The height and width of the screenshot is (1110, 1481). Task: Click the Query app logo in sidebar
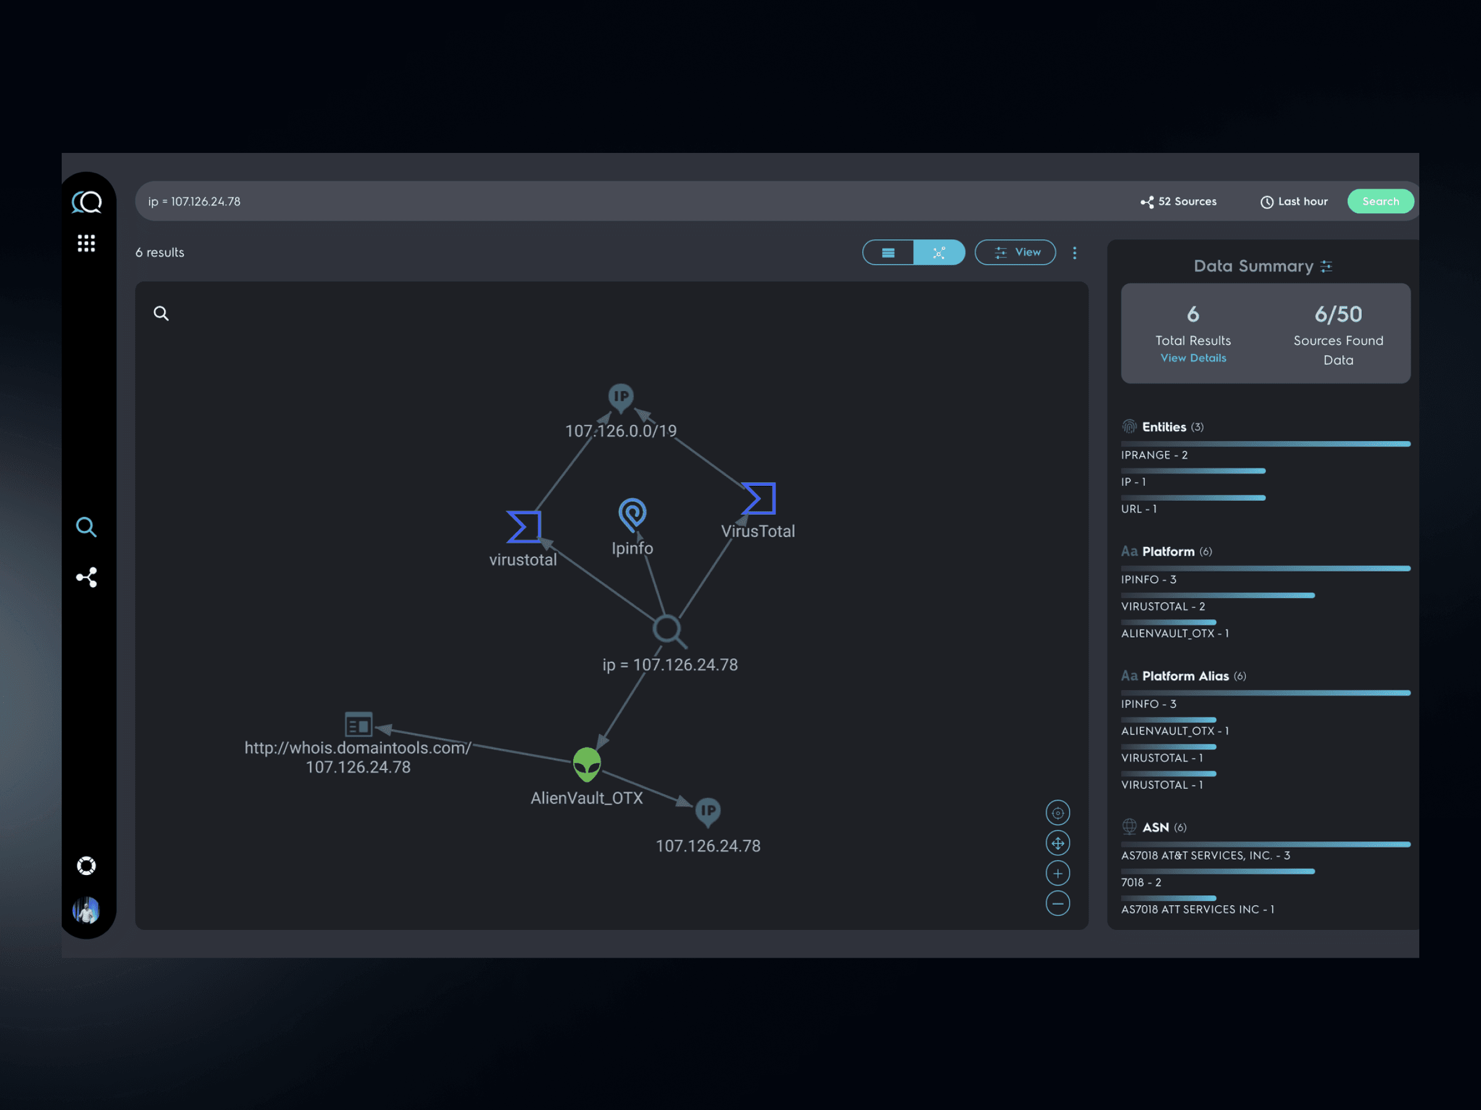86,202
